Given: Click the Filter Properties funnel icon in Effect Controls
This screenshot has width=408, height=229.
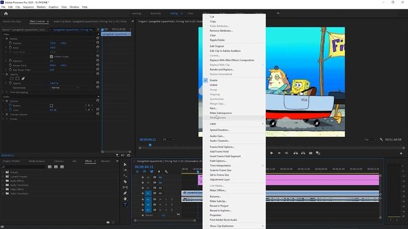Looking at the screenshot, I should (117, 155).
